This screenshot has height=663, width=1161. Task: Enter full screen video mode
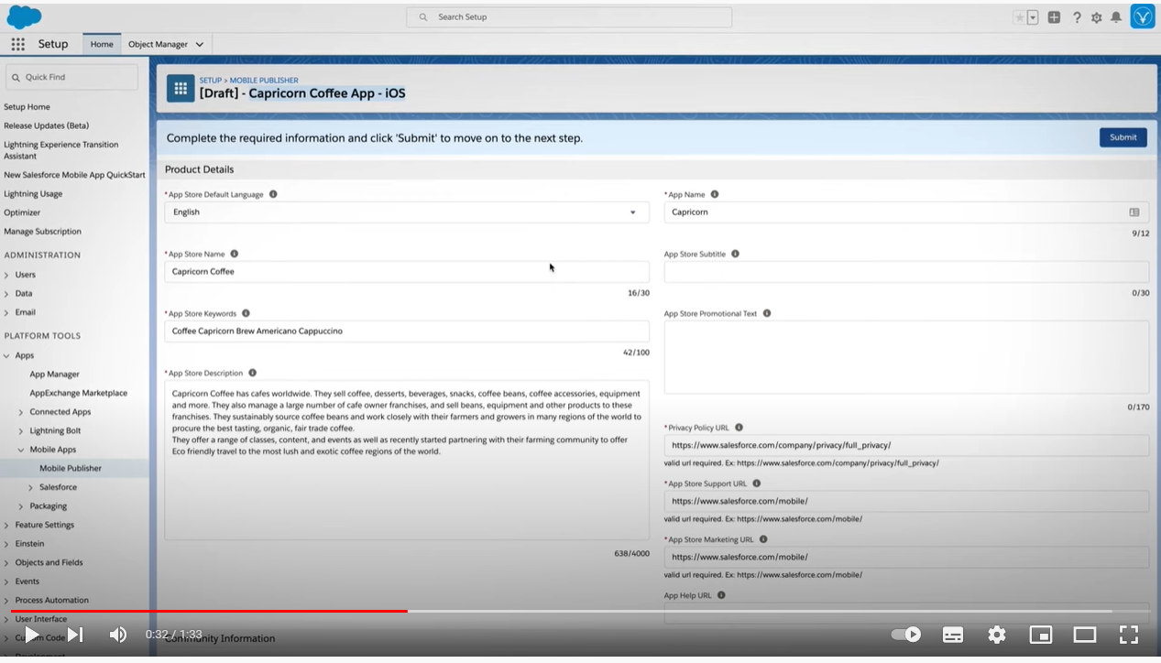click(1129, 635)
